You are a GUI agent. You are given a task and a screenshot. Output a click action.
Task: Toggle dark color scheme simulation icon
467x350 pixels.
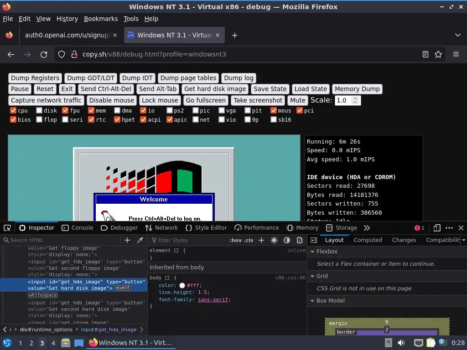click(x=287, y=240)
